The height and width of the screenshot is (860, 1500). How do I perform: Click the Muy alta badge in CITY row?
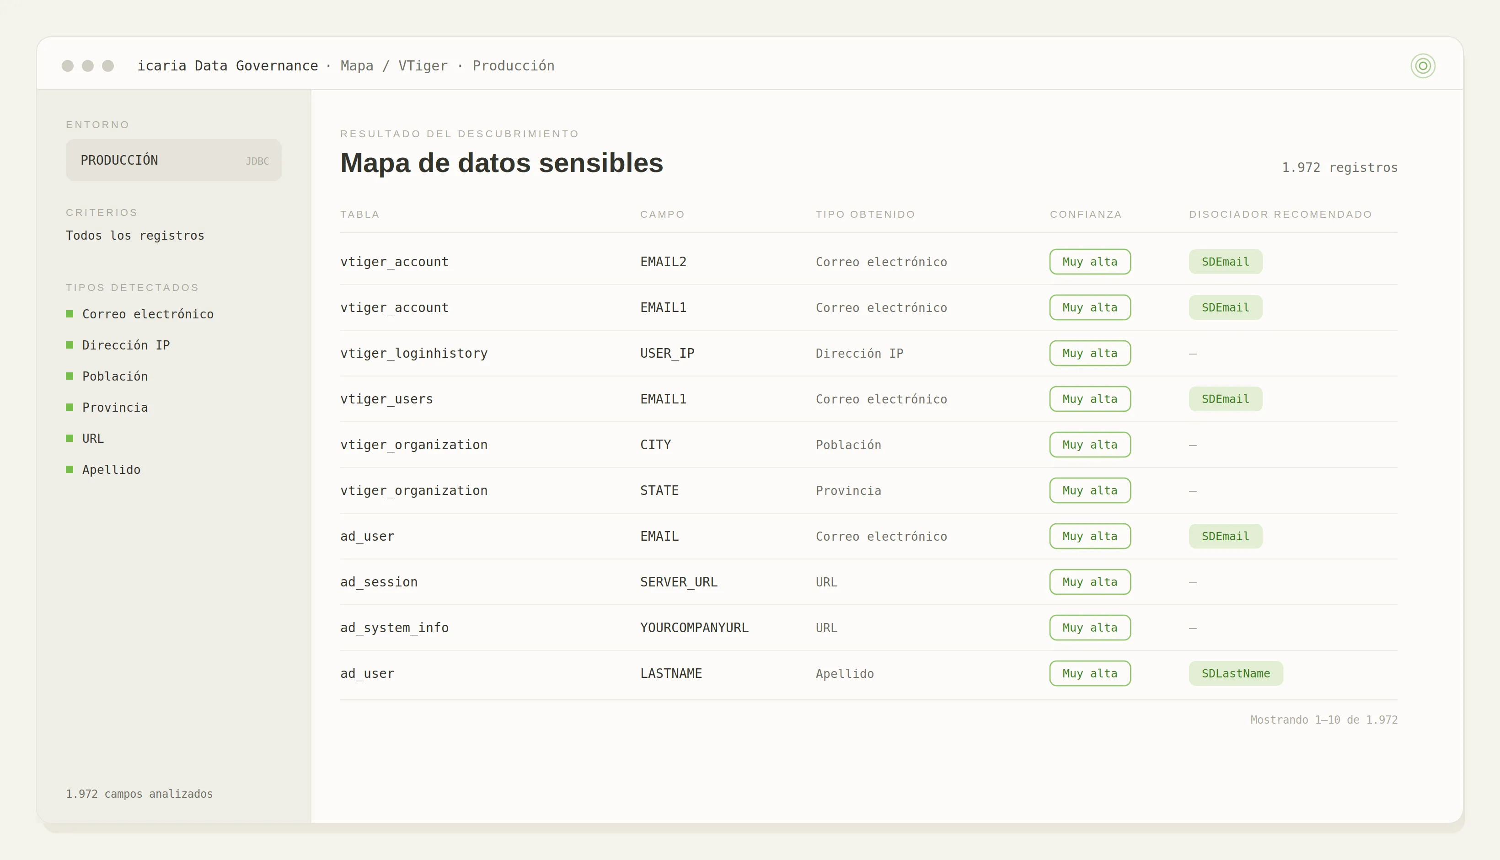[1090, 445]
